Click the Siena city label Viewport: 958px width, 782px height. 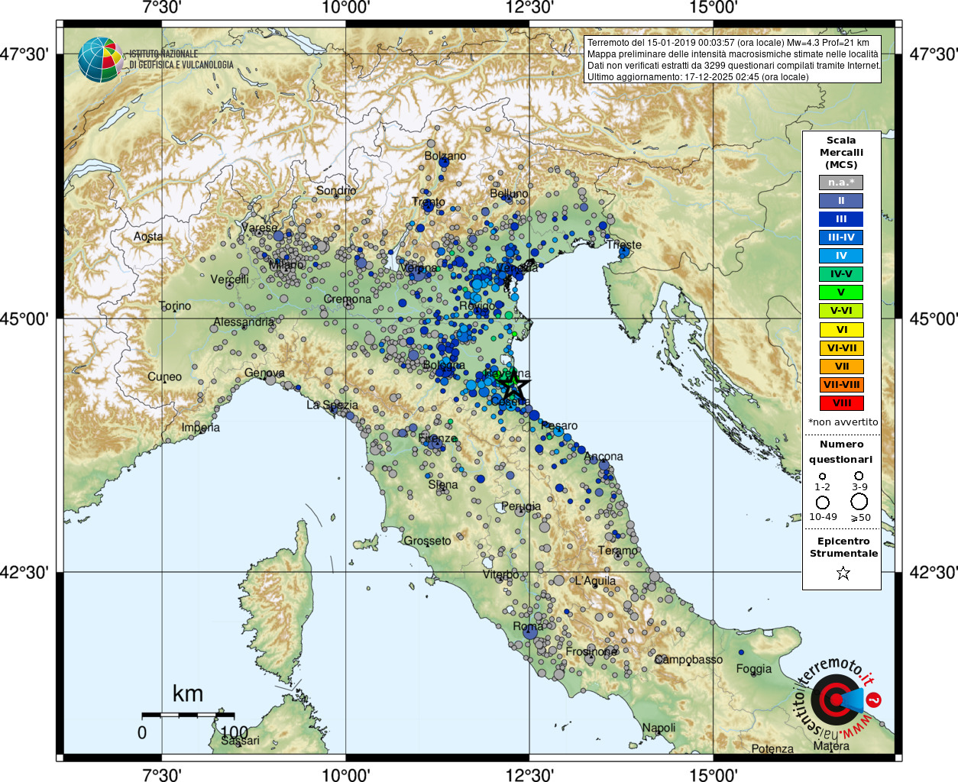pos(443,484)
